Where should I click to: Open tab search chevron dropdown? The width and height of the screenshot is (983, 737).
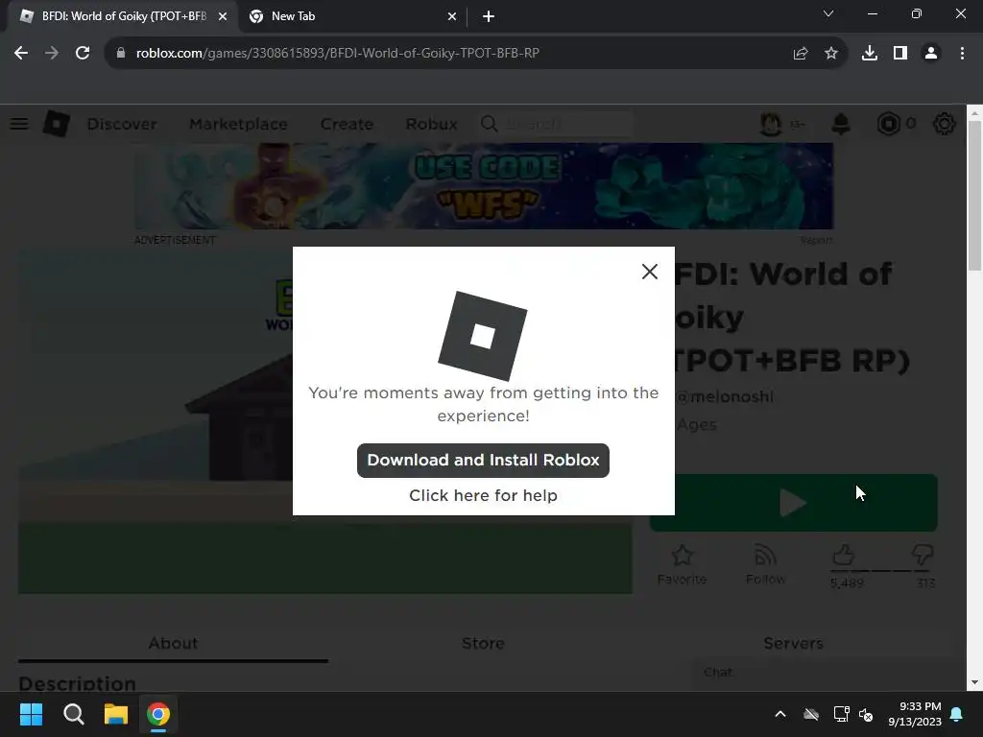tap(828, 13)
